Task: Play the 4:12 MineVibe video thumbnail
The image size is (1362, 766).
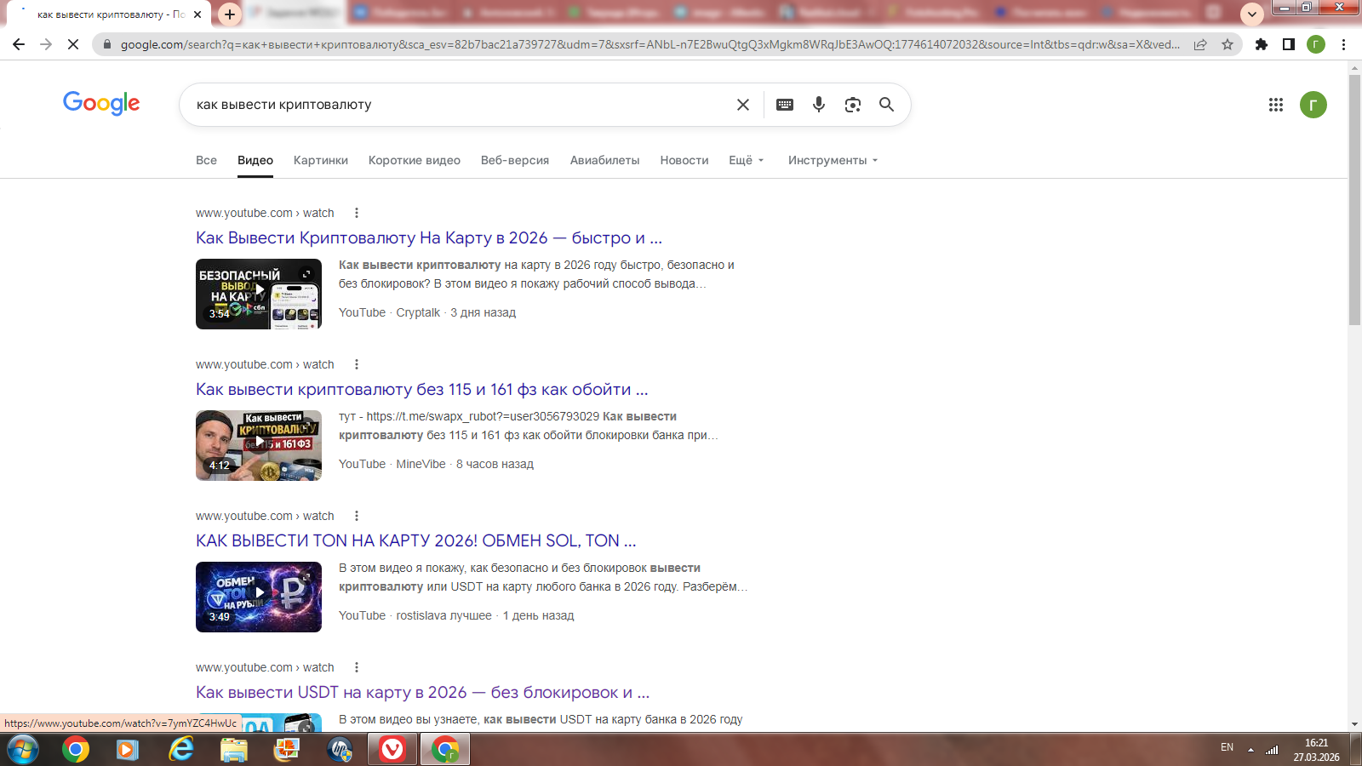Action: [259, 445]
